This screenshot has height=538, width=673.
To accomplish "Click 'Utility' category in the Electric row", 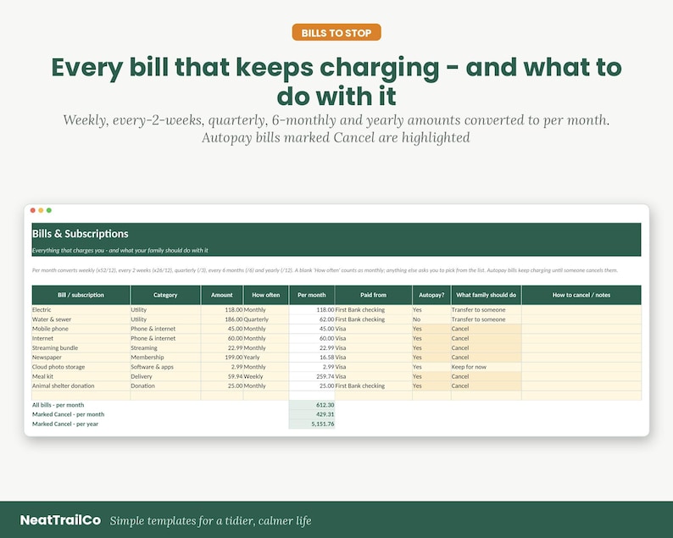I will (x=165, y=310).
